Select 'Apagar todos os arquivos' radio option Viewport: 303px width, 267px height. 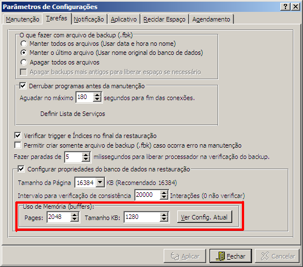coord(24,62)
